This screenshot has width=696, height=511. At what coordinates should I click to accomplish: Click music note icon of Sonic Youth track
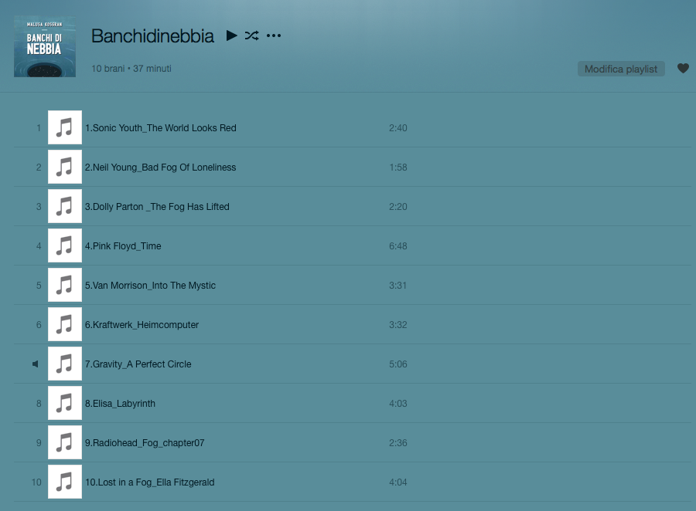(x=65, y=127)
